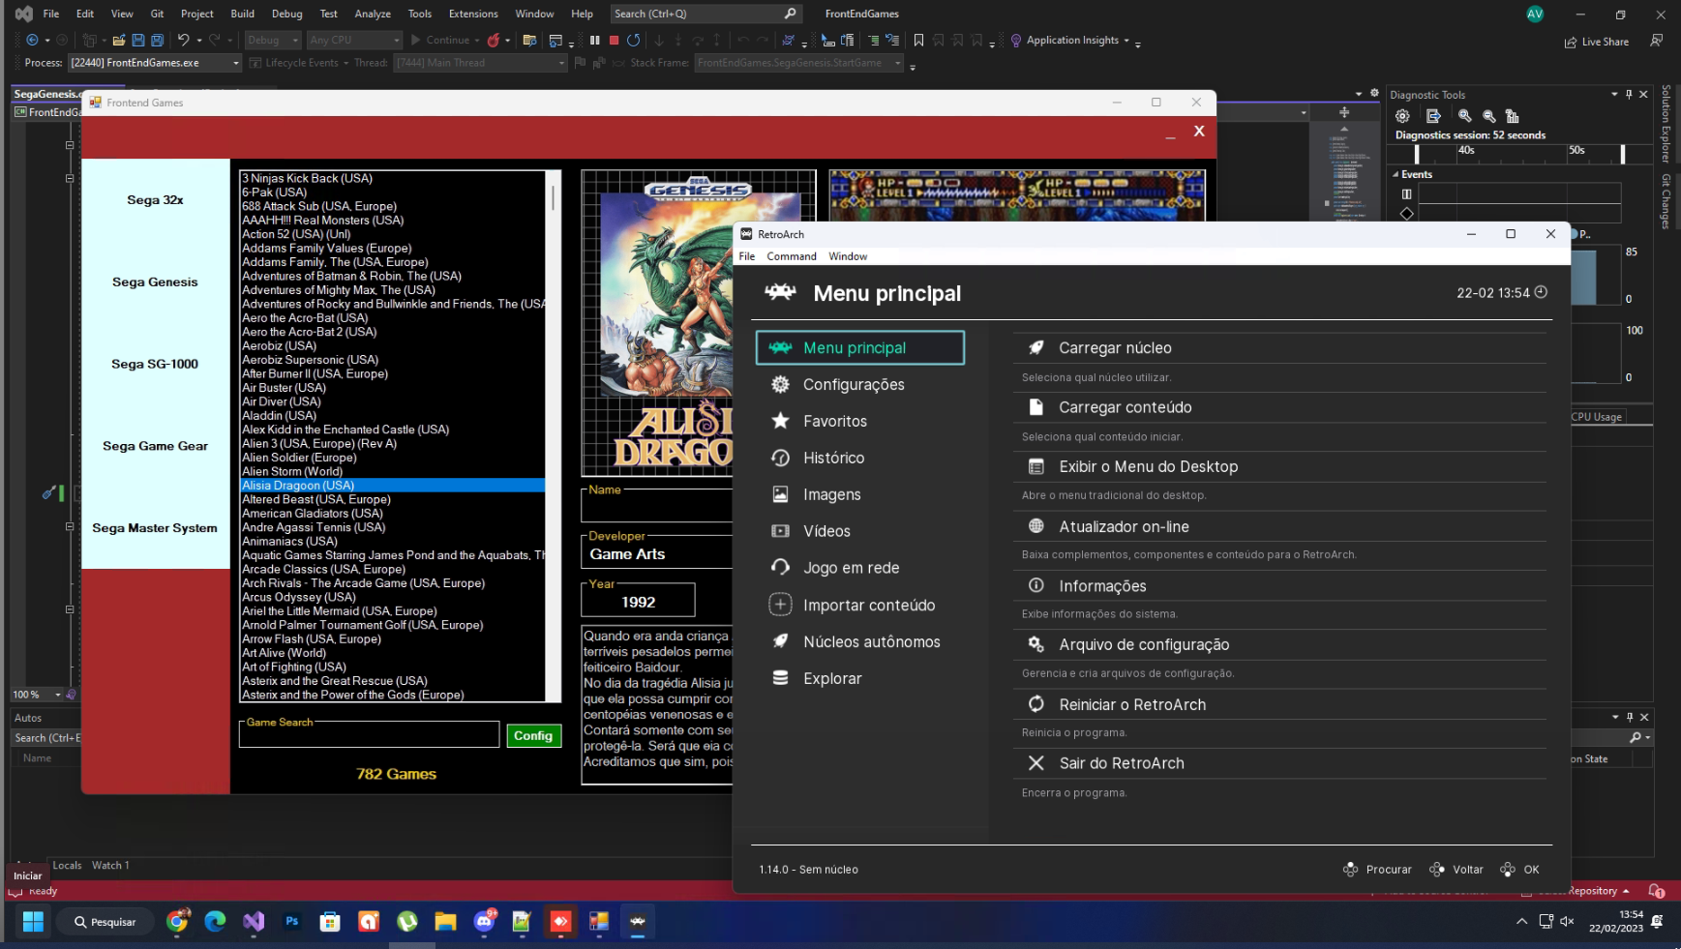Click Sega Genesis console button

click(155, 282)
